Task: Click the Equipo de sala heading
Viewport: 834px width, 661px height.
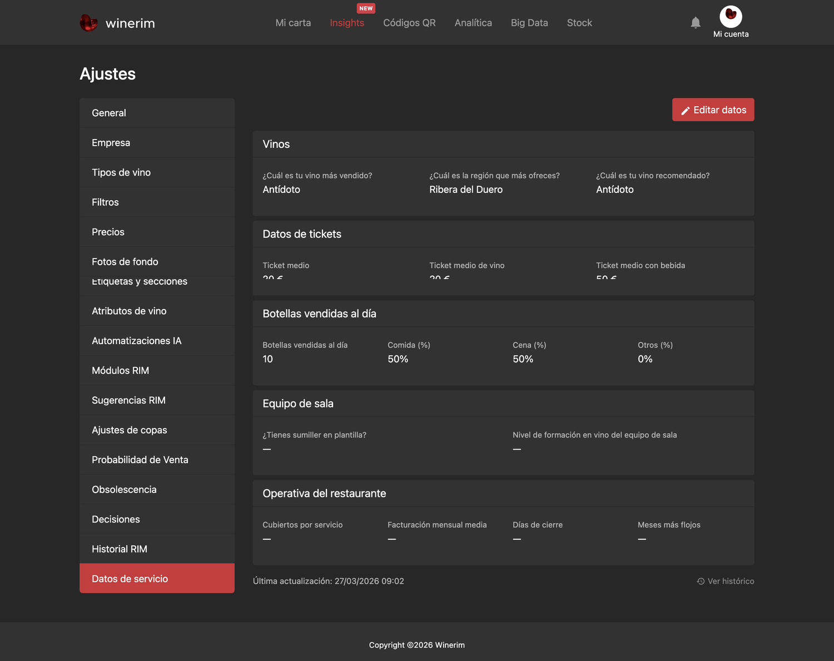Action: [x=298, y=404]
